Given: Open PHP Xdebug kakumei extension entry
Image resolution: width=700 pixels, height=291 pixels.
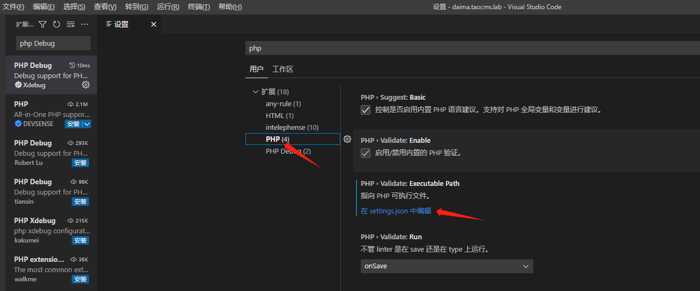Looking at the screenshot, I should (x=51, y=230).
